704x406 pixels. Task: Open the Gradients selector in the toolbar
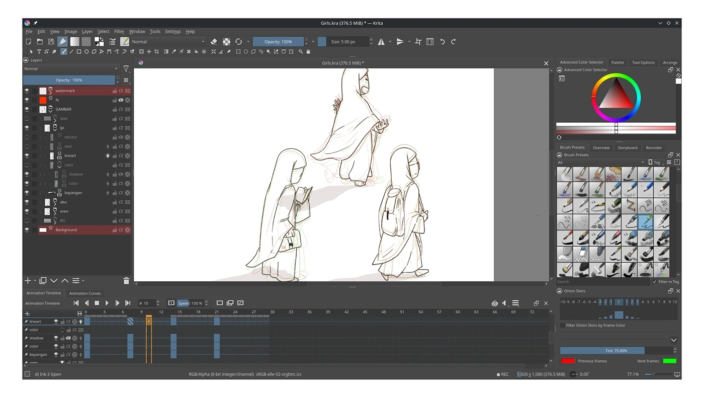click(x=74, y=41)
